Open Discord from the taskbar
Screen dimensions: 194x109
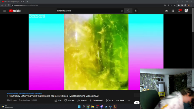tap(102, 107)
